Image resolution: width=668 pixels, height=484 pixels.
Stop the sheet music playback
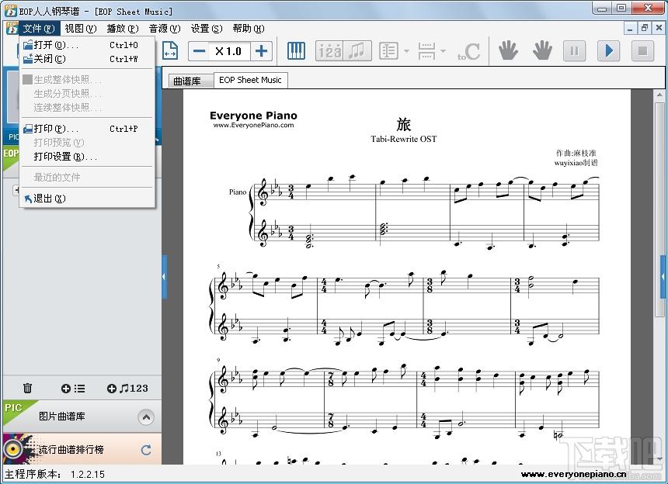pos(643,51)
